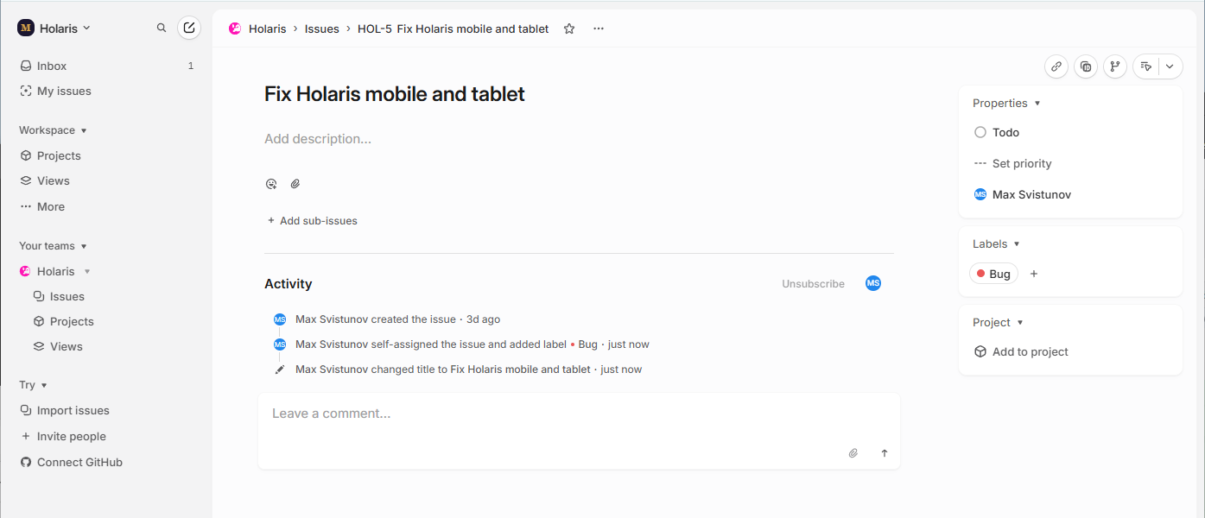Collapse the Workspace section
Screen dimensions: 1205x518
tap(84, 130)
